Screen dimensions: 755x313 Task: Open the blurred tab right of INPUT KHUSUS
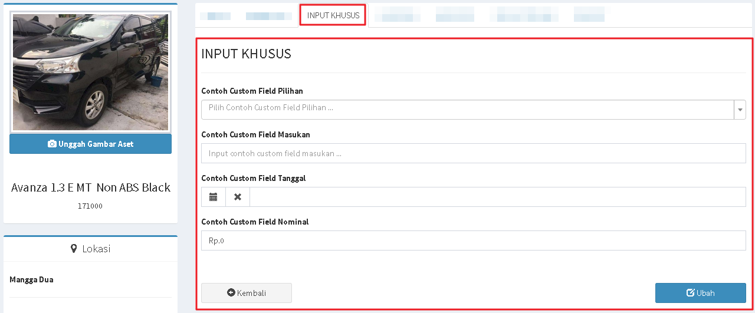[x=397, y=15]
